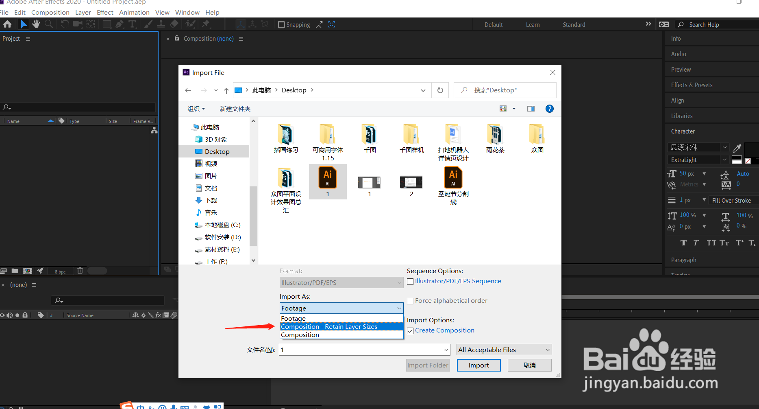Uncheck the Create Composition checkbox

click(x=410, y=331)
